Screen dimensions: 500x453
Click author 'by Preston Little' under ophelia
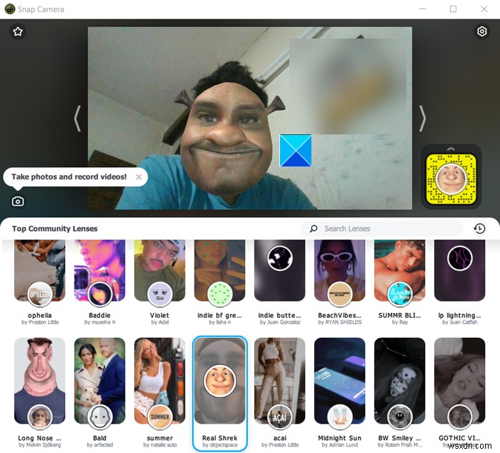pyautogui.click(x=40, y=322)
